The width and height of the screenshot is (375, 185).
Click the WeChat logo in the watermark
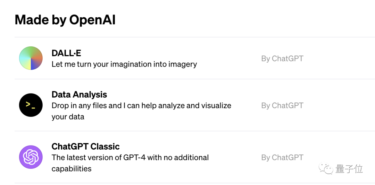tap(327, 169)
